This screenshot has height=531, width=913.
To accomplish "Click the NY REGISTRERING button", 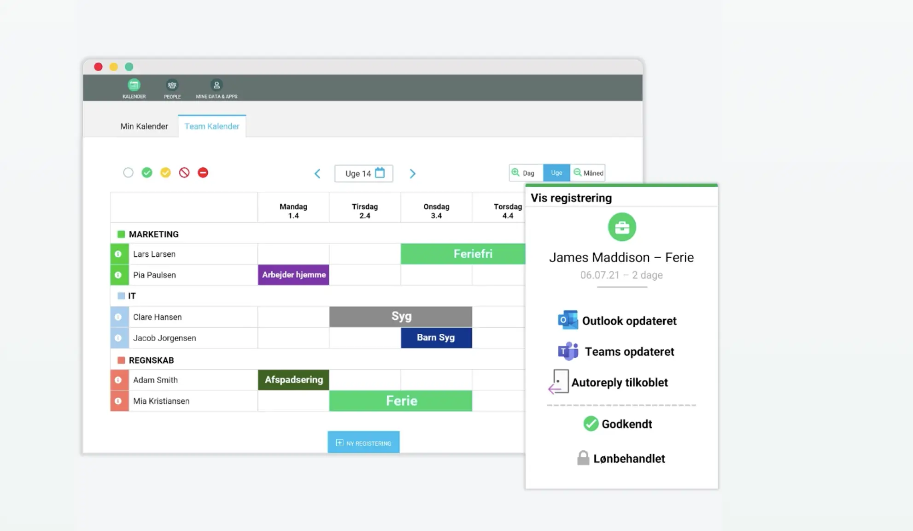I will pyautogui.click(x=363, y=442).
